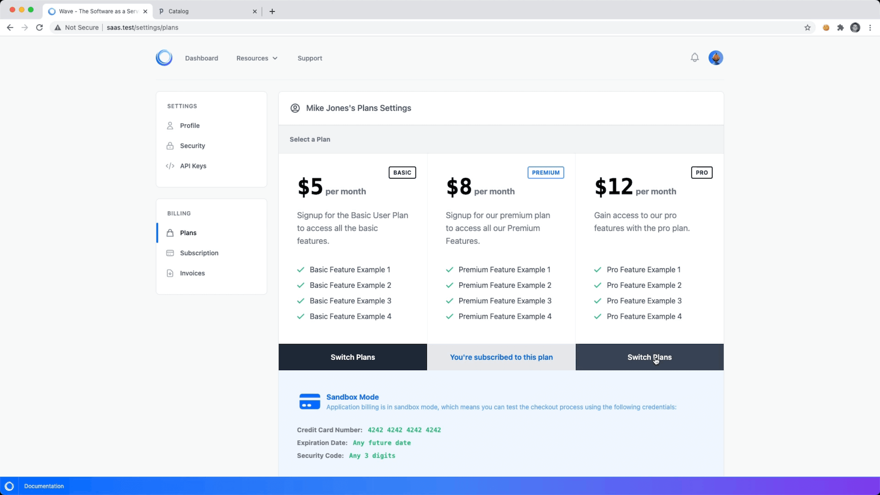
Task: Close the Catalog tab
Action: (x=255, y=11)
